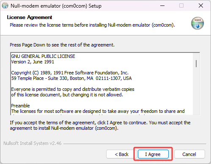Image resolution: width=211 pixels, height=164 pixels.
Task: Click the Free Software Foundation copyright line
Action: pyautogui.click(x=70, y=73)
